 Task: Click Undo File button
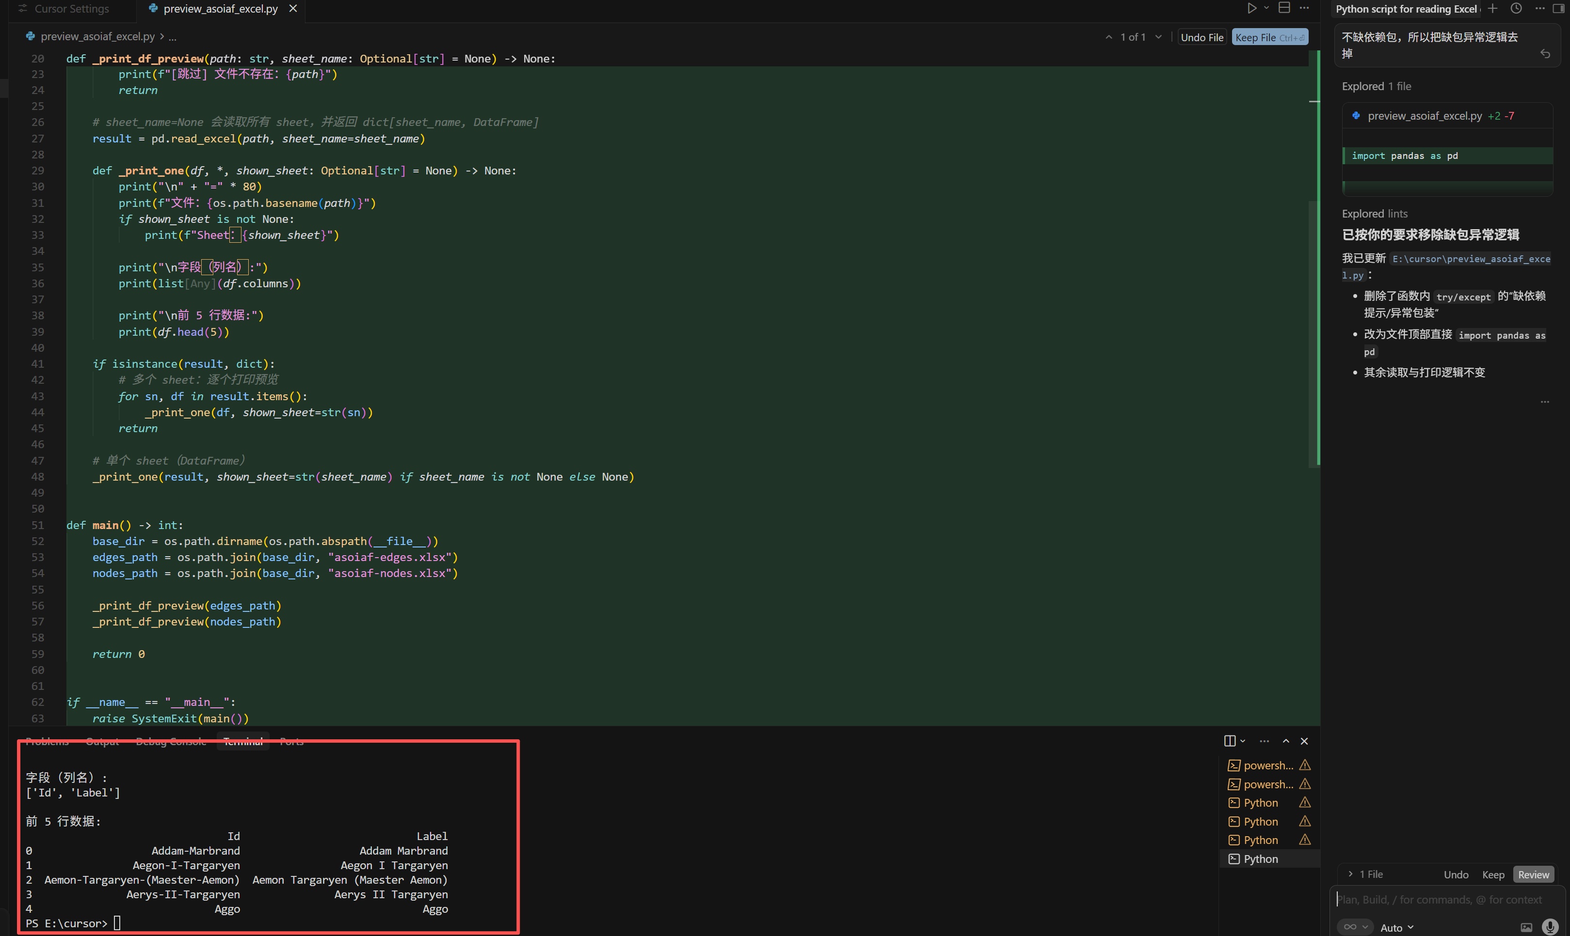click(x=1202, y=37)
